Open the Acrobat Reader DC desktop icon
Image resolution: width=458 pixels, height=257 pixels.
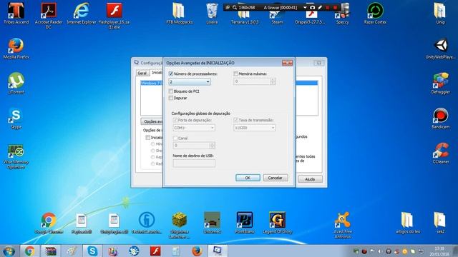tap(49, 15)
